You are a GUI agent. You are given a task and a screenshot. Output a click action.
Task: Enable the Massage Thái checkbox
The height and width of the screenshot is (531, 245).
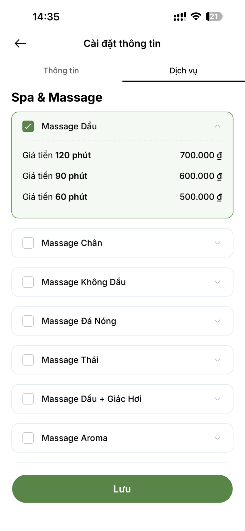pos(28,360)
